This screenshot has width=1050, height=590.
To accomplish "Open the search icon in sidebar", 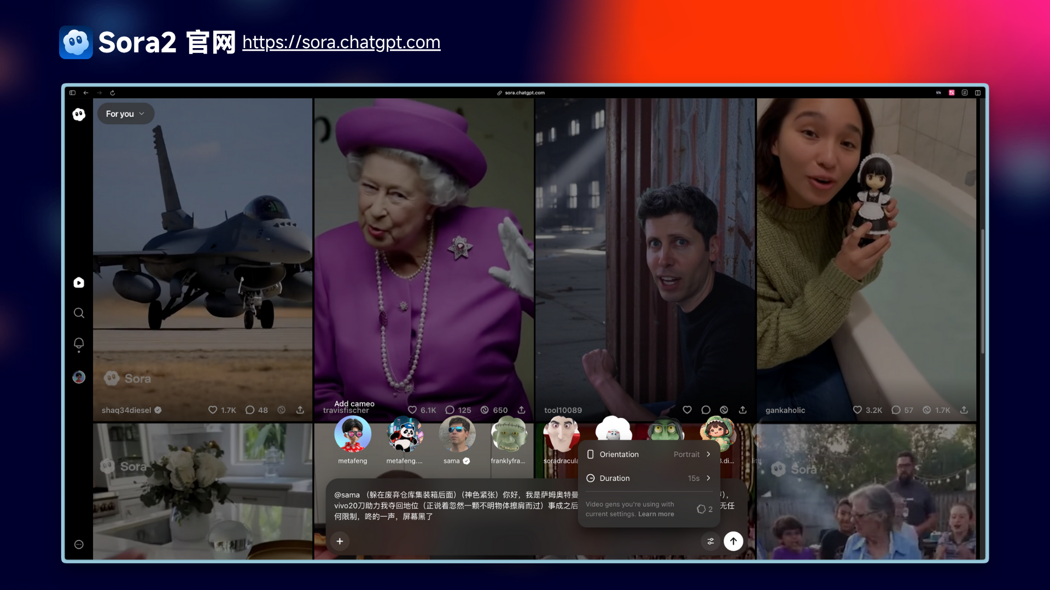I will 79,313.
